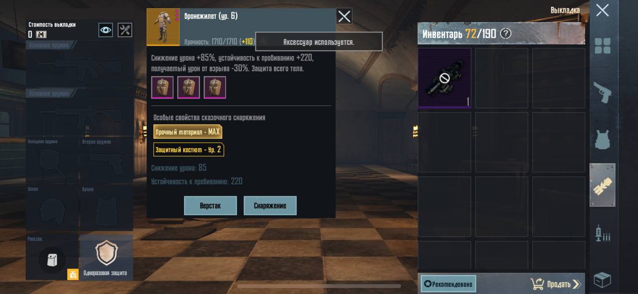
Task: Close the Бронежилет details popup
Action: [x=344, y=16]
